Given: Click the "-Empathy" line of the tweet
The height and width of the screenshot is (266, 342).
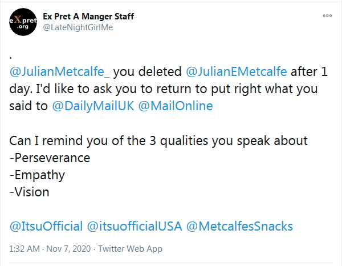Looking at the screenshot, I should coord(38,175).
